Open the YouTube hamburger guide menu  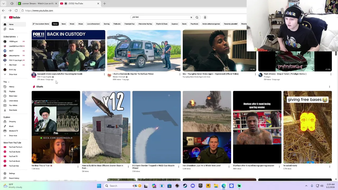click(x=5, y=17)
